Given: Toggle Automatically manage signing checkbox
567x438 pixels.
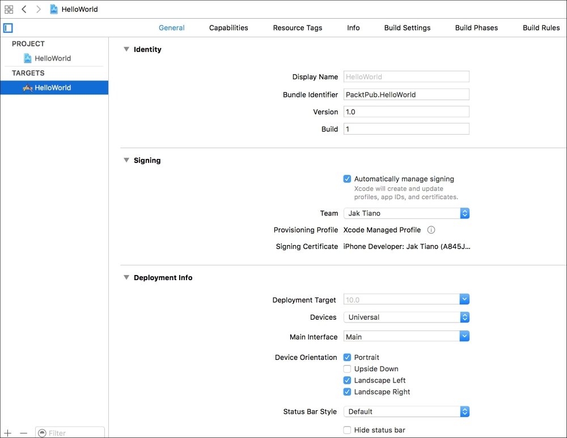Looking at the screenshot, I should click(347, 179).
